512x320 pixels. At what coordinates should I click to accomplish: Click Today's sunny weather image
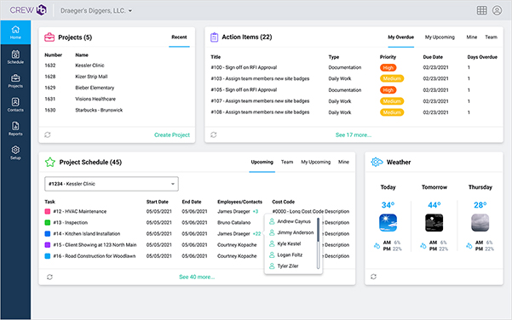coord(388,223)
